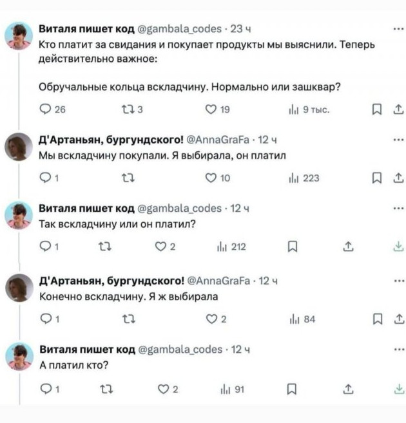
Task: Share the first tweet in thread
Action: point(398,110)
